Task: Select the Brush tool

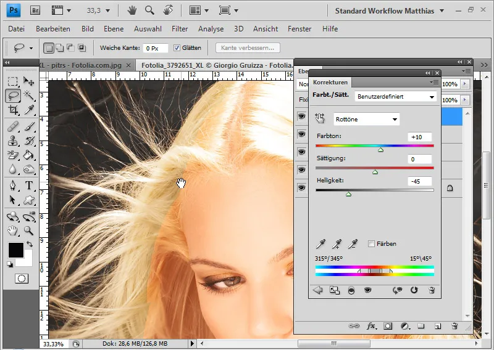Action: click(x=29, y=127)
